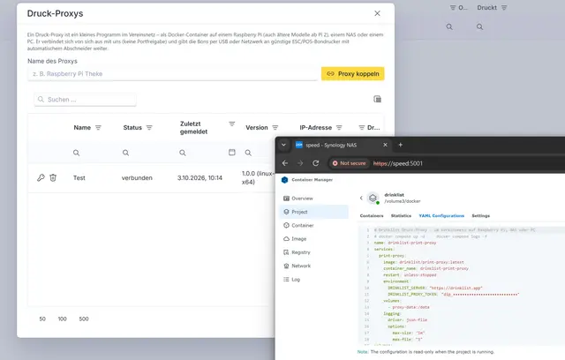The width and height of the screenshot is (565, 360).
Task: Open Project in Container Manager sidebar
Action: pos(314,212)
